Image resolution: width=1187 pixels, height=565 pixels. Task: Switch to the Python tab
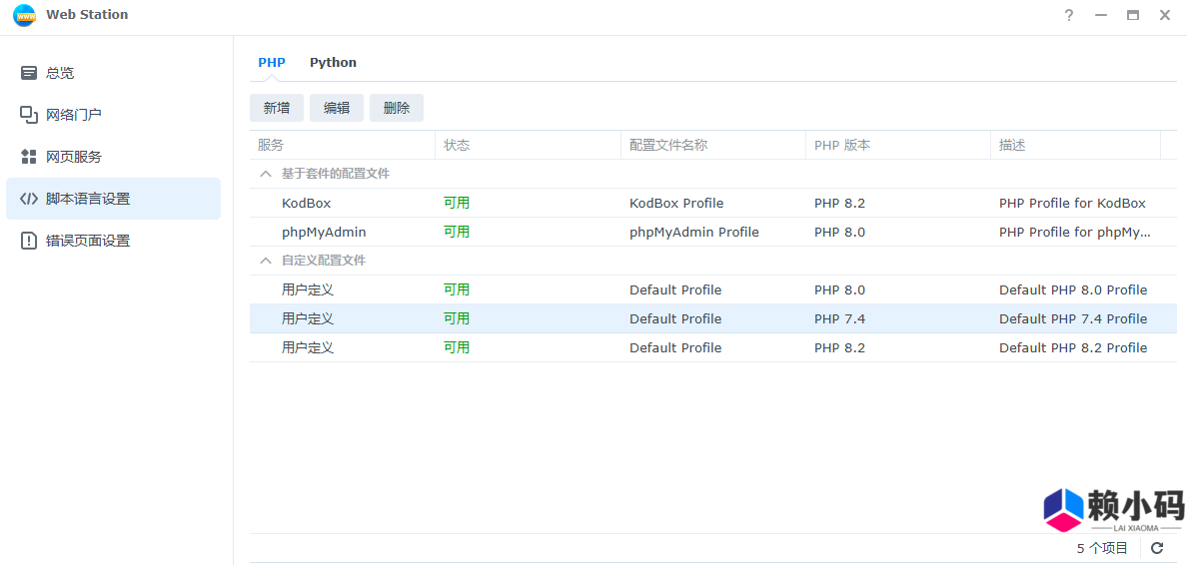point(333,63)
